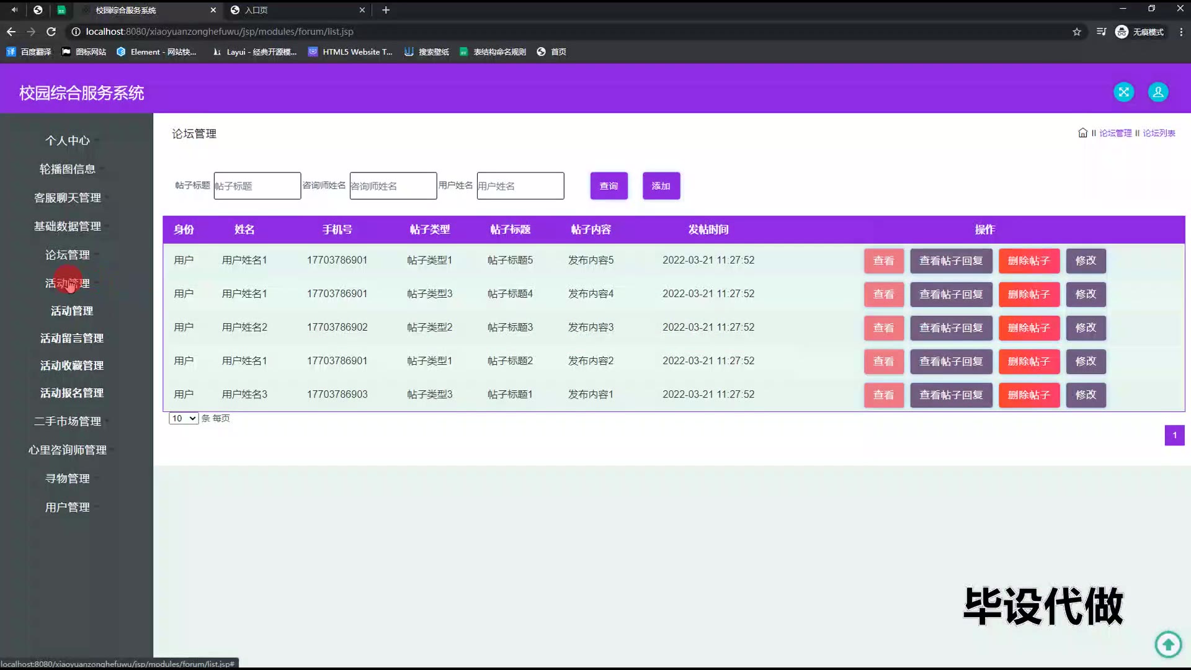Click the scroll-to-top arrow icon
Viewport: 1191px width, 670px height.
[x=1168, y=644]
